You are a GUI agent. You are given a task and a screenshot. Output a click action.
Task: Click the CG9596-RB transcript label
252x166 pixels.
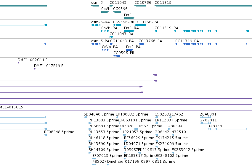pos(123,22)
